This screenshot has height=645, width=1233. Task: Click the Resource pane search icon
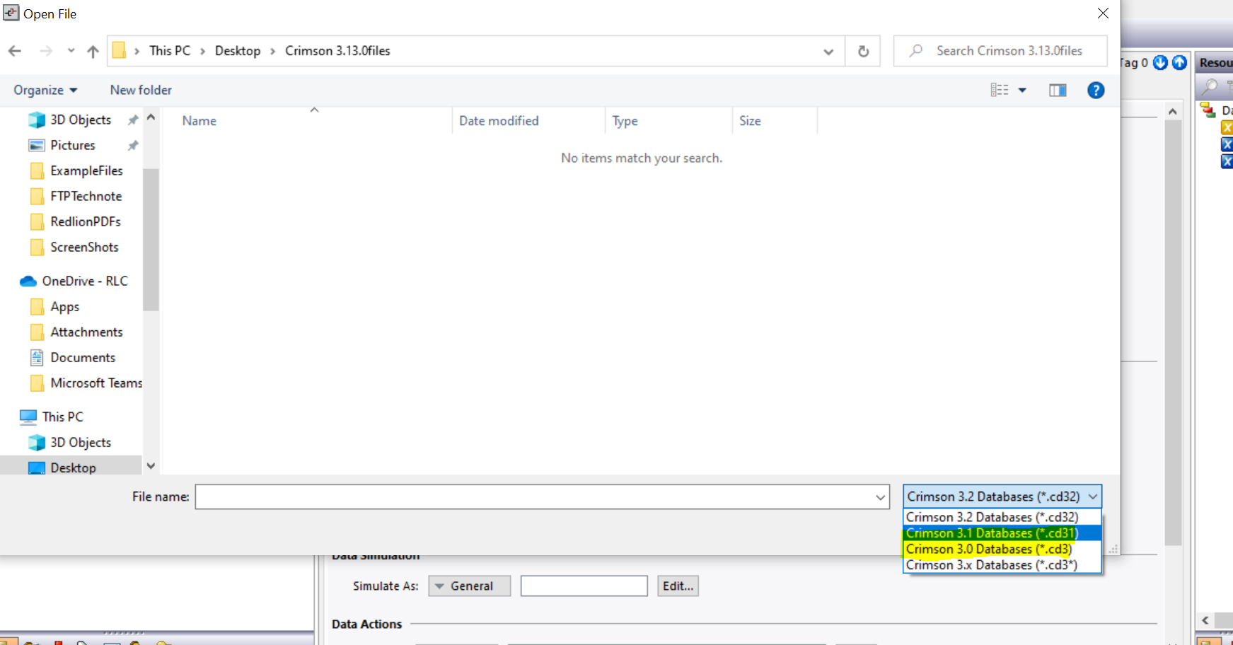(1210, 86)
